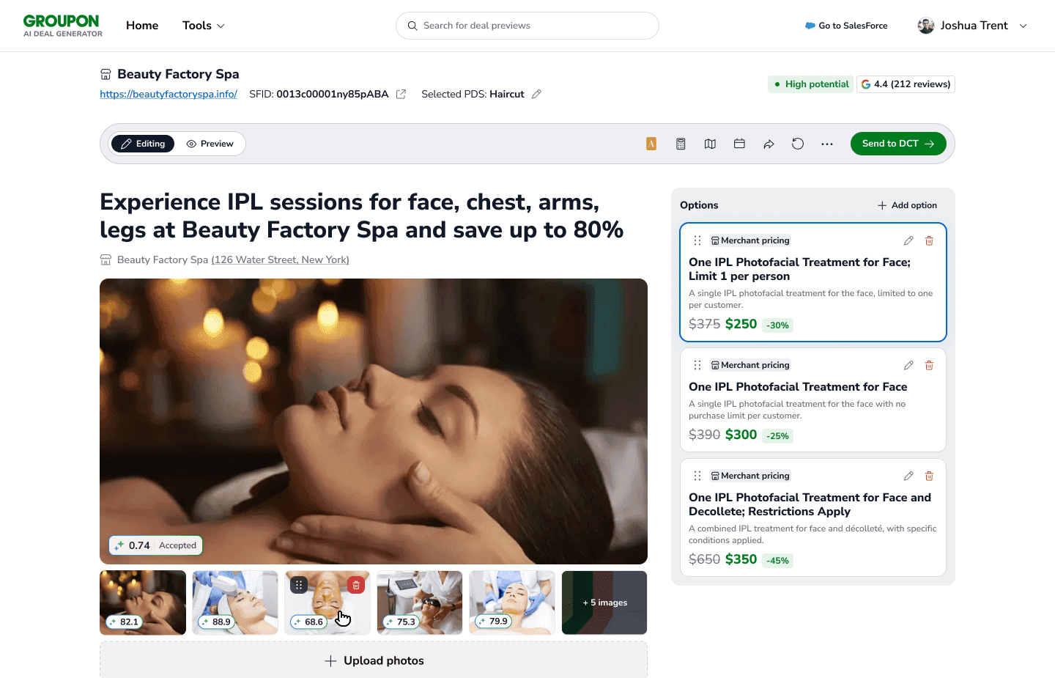Click the search magnifier icon
Screen dimensions: 1055x678
tap(412, 26)
